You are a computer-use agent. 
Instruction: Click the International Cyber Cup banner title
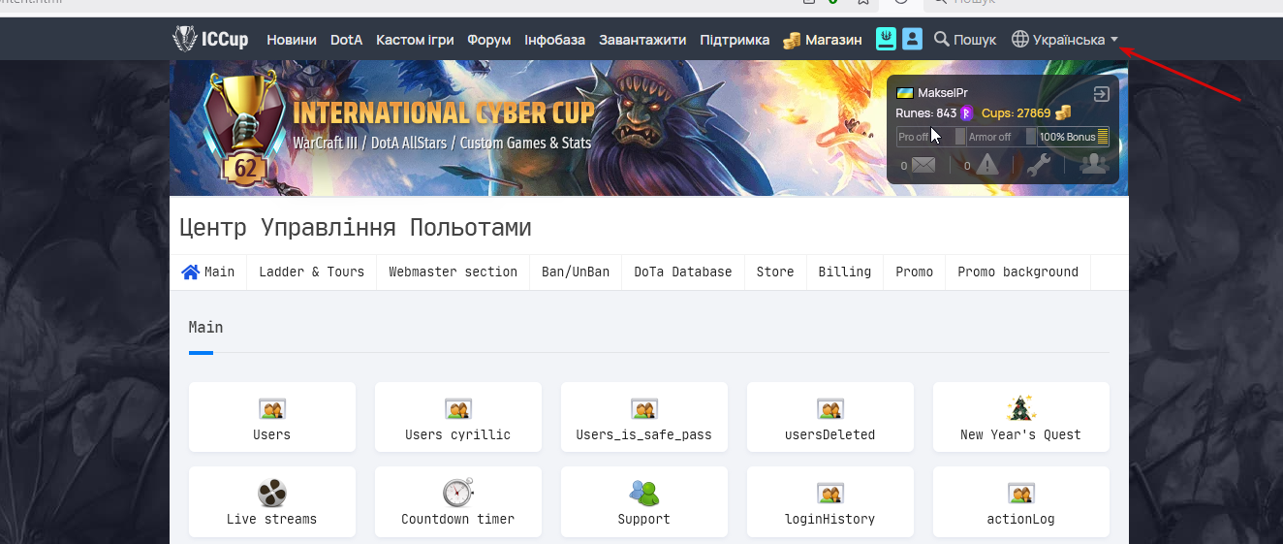pyautogui.click(x=443, y=113)
